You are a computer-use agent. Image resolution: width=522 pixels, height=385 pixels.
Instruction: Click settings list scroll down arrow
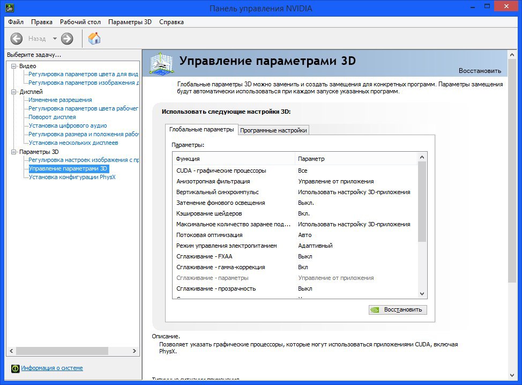point(422,294)
